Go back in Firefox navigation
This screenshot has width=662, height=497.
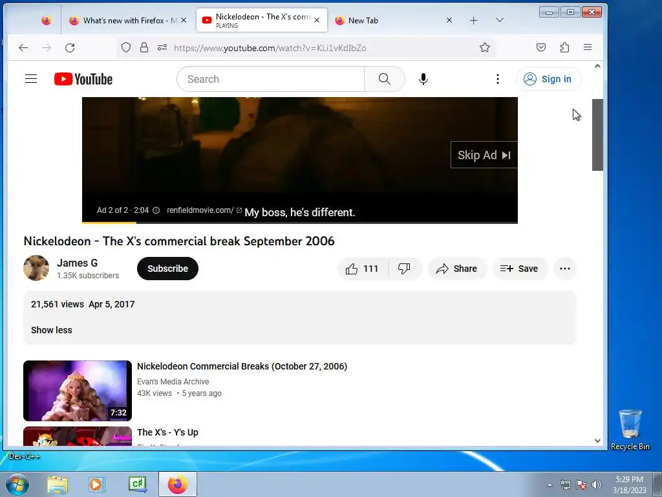point(23,48)
